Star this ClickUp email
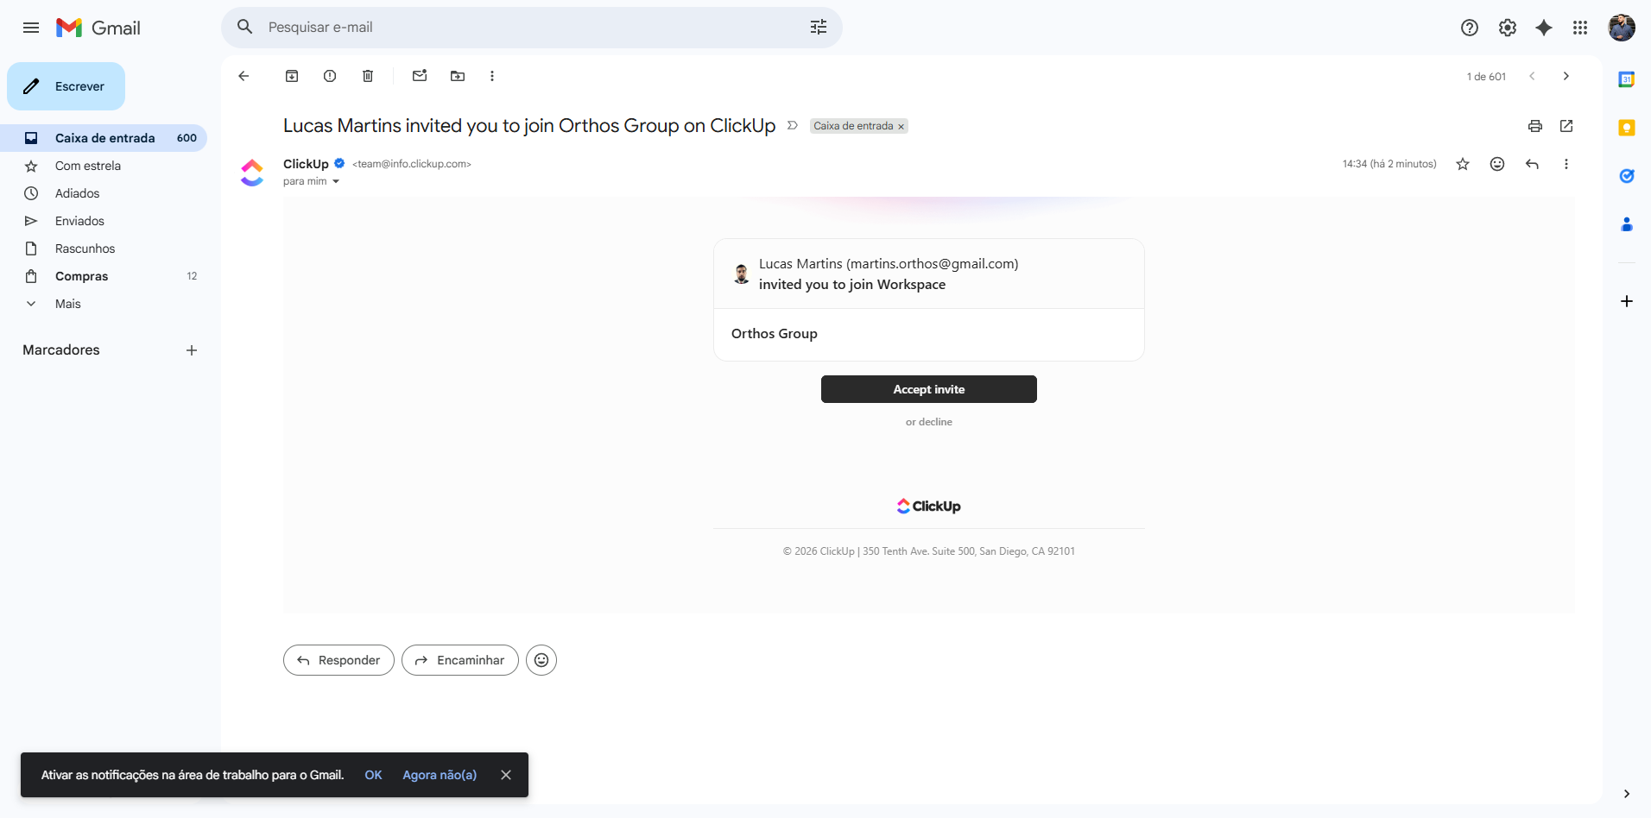The image size is (1651, 818). 1463,164
